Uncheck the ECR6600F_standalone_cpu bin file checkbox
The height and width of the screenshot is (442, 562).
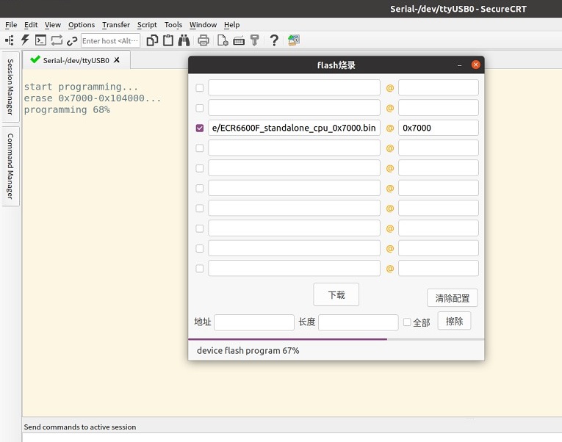[200, 128]
